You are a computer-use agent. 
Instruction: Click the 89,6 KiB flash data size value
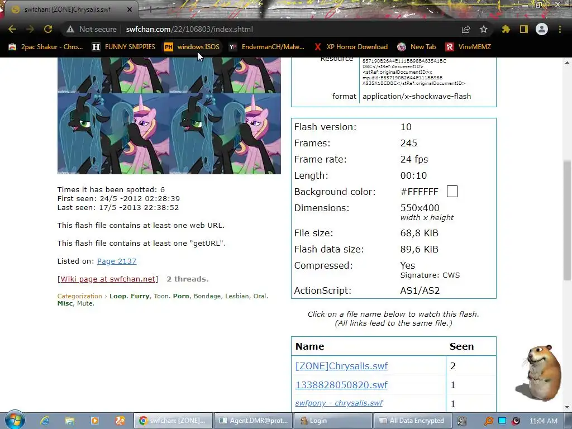(x=419, y=250)
